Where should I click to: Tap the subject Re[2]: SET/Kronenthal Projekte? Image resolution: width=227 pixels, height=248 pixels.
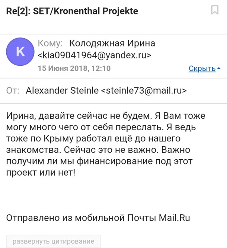point(72,11)
